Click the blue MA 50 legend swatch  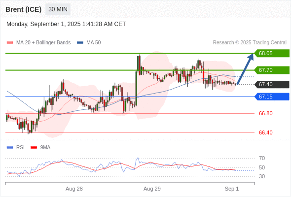coord(80,43)
